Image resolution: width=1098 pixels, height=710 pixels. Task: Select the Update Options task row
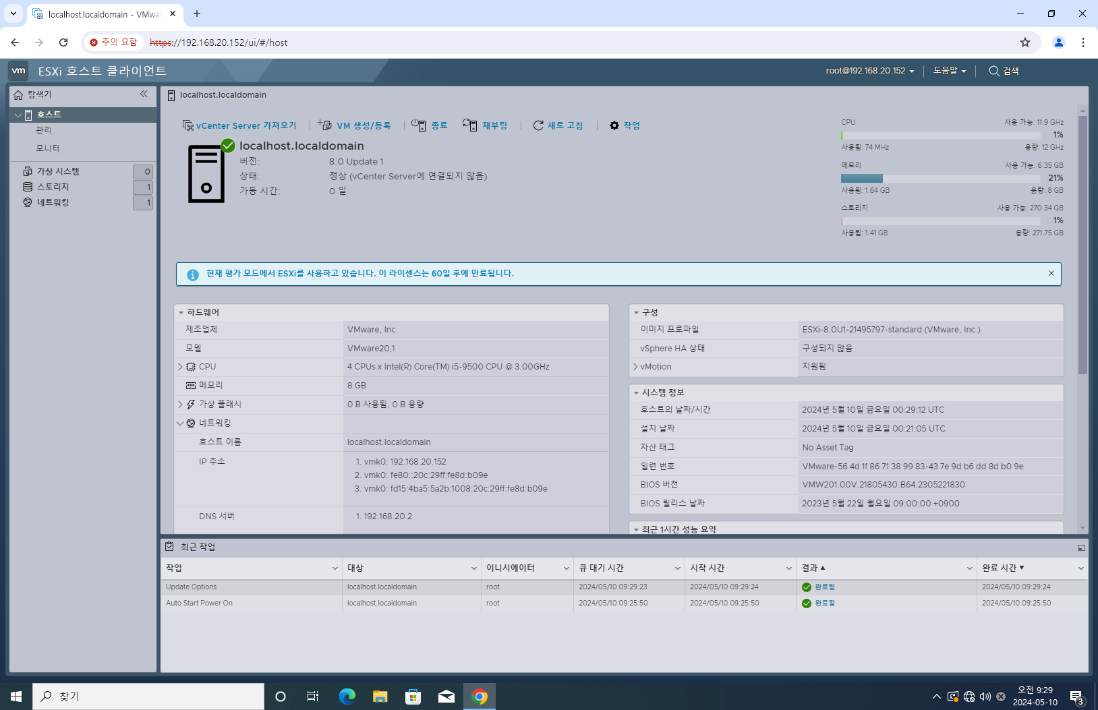tap(624, 587)
